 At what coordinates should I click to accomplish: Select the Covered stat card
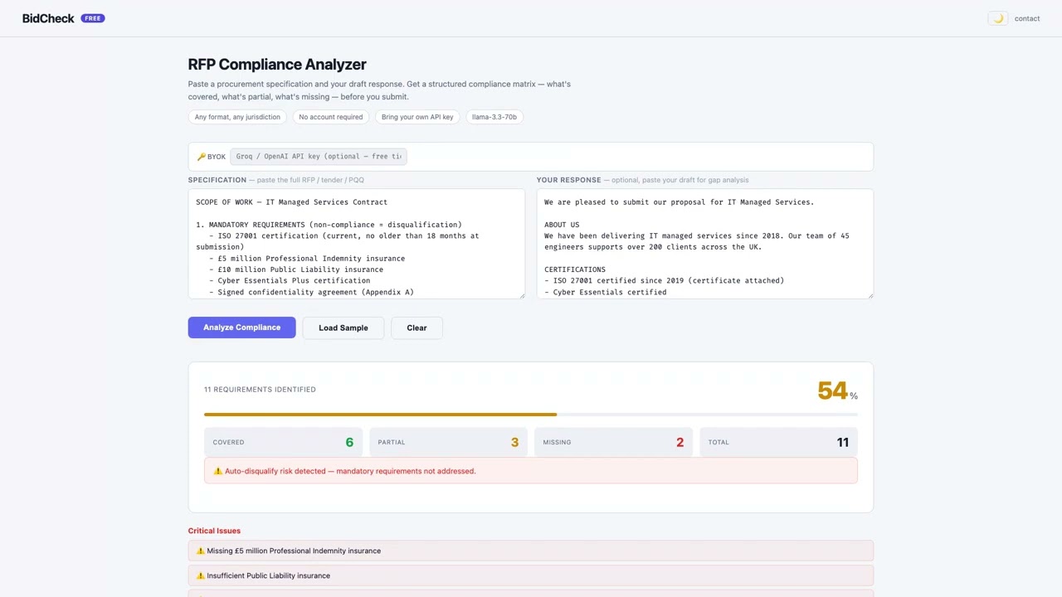283,442
